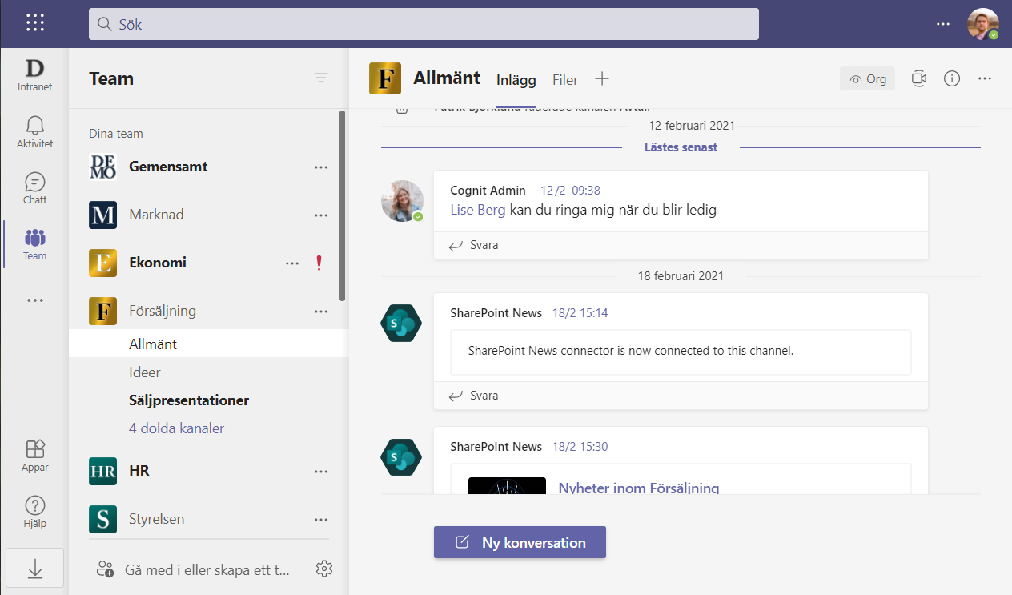Toggle the Org visibility button
This screenshot has width=1012, height=595.
[x=867, y=78]
